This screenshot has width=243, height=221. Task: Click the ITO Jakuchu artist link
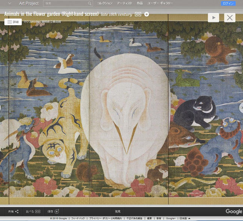click(32, 22)
